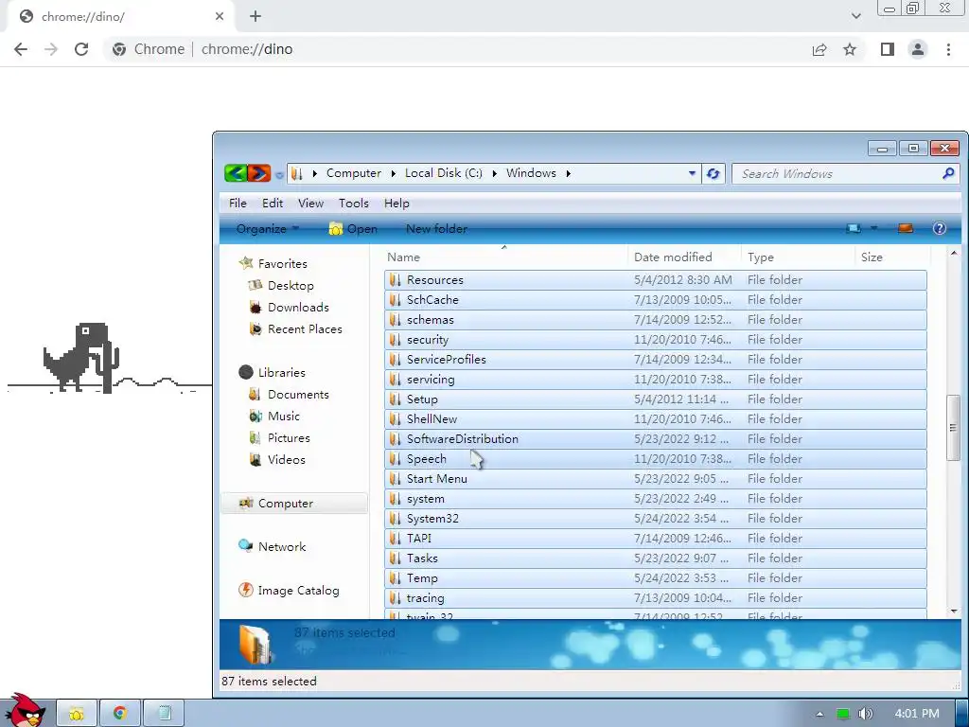Click the ServiceProfiles folder icon
Viewport: 969px width, 727px height.
pyautogui.click(x=395, y=359)
